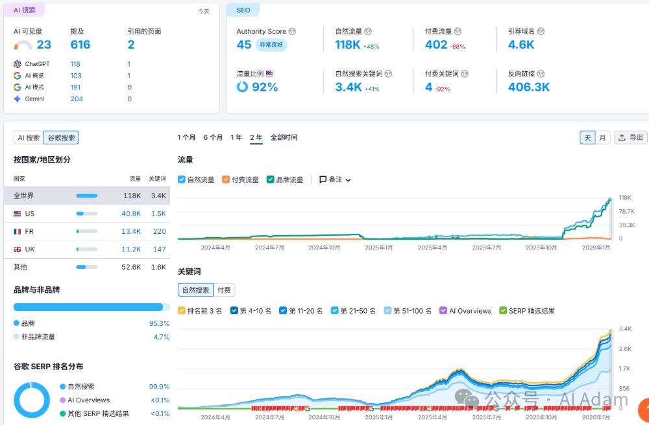649x425 pixels.
Task: Select the Gemini icon in the AI list
Action: pos(17,98)
